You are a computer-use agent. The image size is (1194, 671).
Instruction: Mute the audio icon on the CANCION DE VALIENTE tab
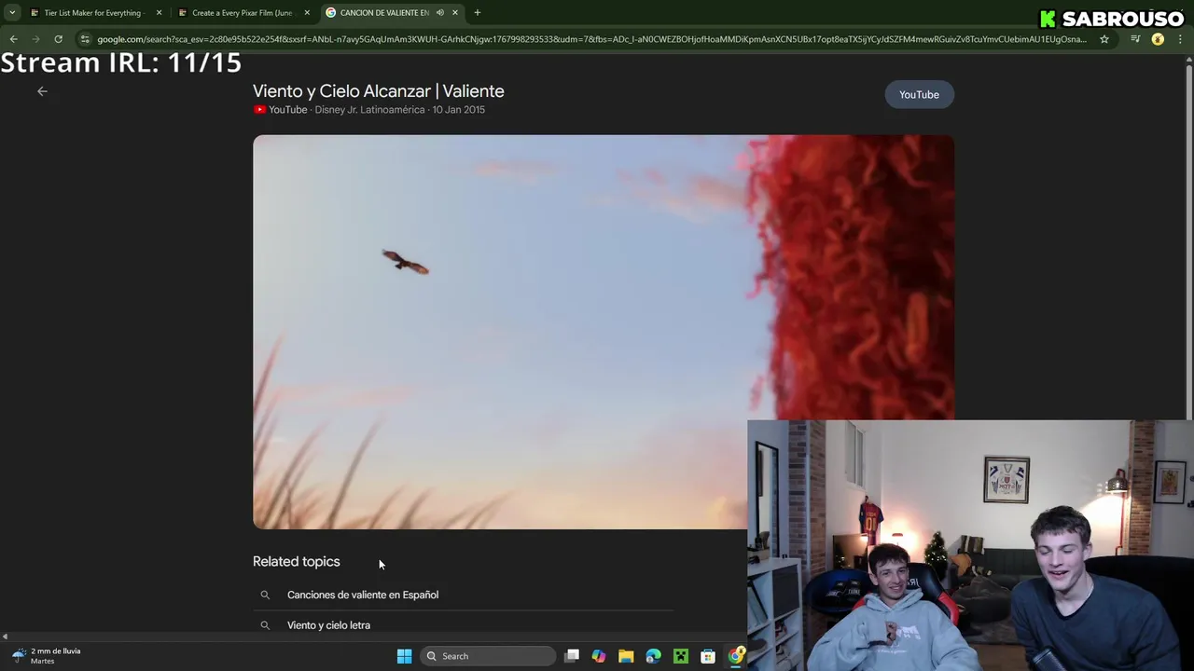click(439, 13)
